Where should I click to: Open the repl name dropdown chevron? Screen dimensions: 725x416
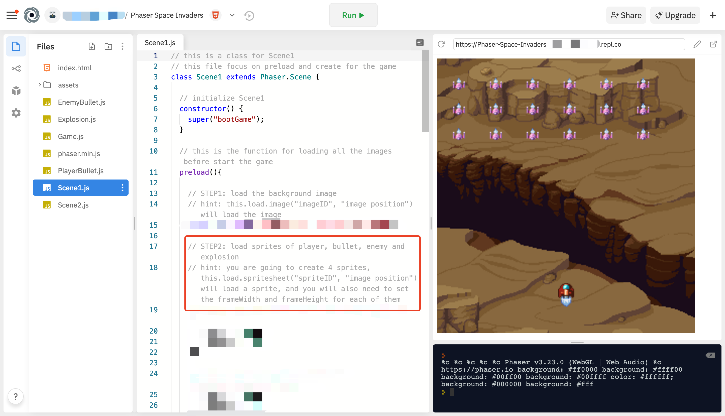[x=232, y=15]
